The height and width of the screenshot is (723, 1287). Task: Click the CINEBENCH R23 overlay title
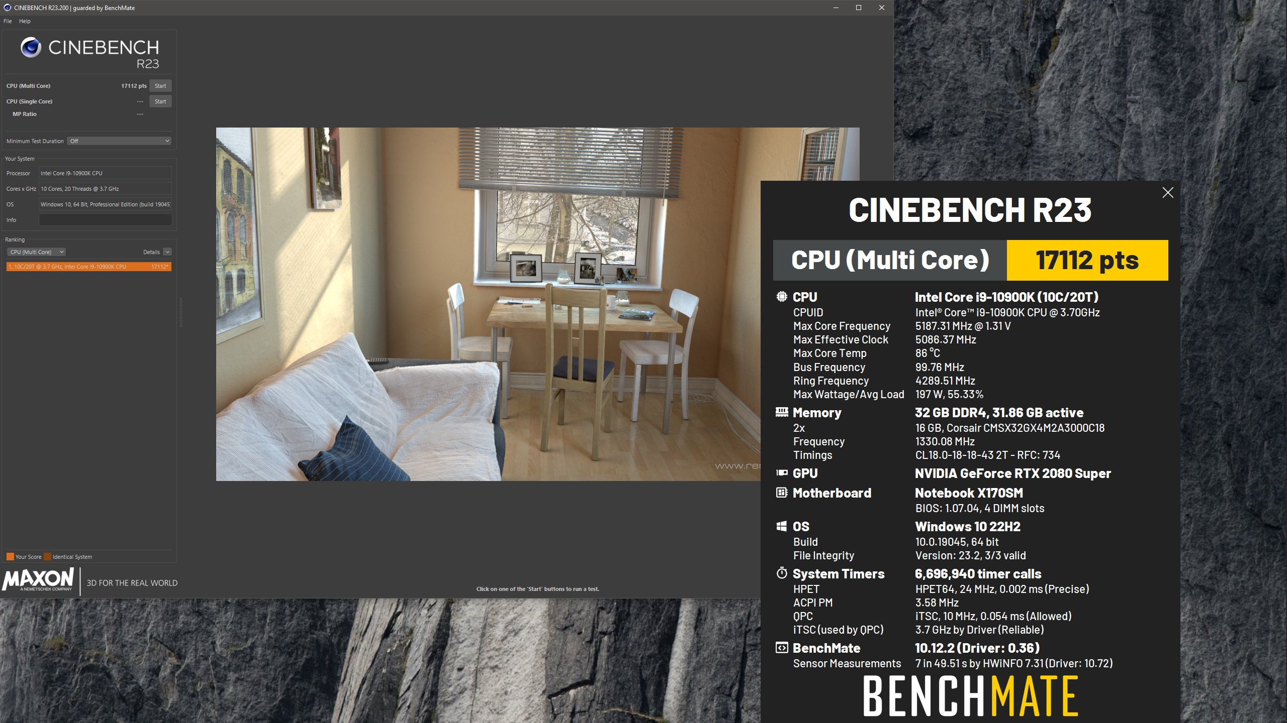click(970, 210)
